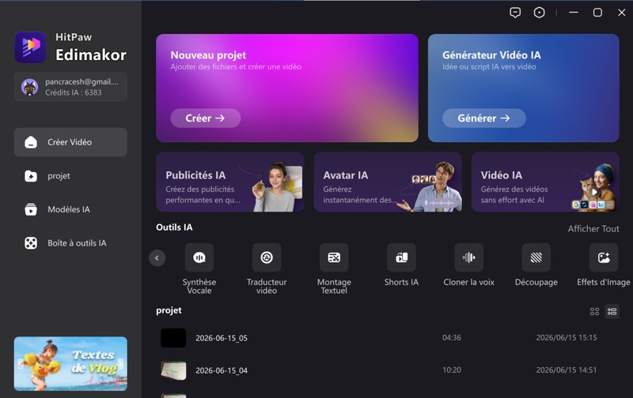Switch projects to grid view

click(x=594, y=311)
